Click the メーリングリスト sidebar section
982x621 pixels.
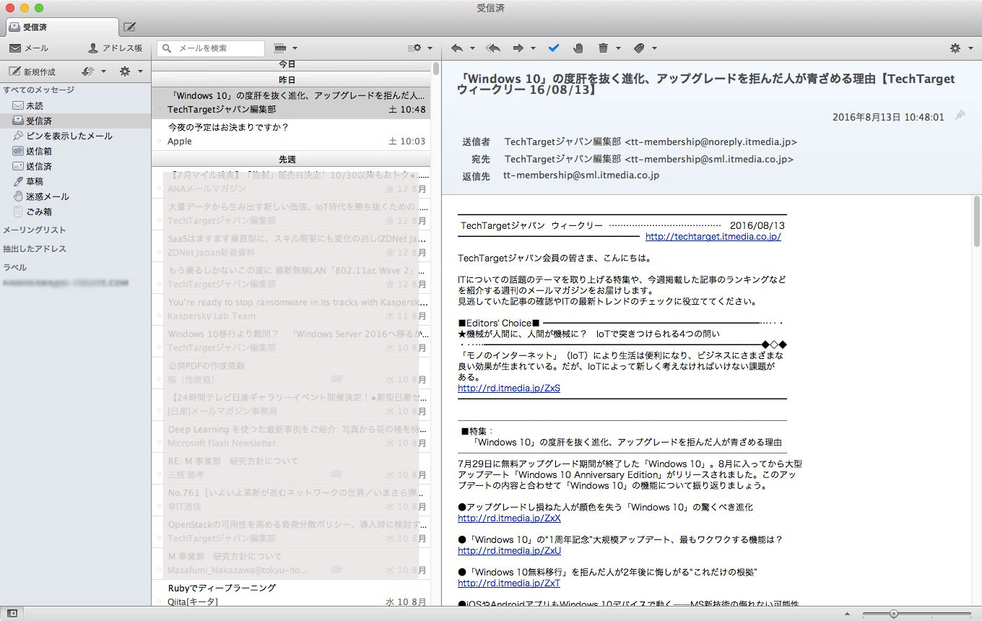[x=34, y=230]
